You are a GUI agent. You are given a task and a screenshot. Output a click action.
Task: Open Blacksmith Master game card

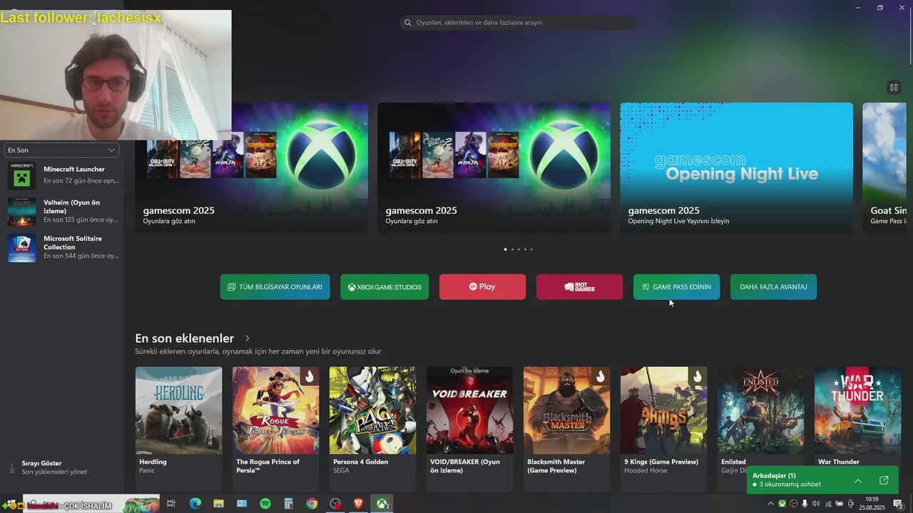(567, 429)
